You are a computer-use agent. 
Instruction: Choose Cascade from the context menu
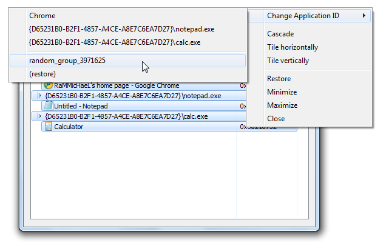280,34
